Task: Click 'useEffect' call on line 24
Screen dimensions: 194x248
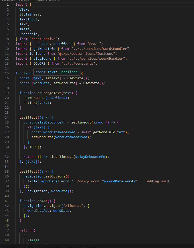Action: 28,117
